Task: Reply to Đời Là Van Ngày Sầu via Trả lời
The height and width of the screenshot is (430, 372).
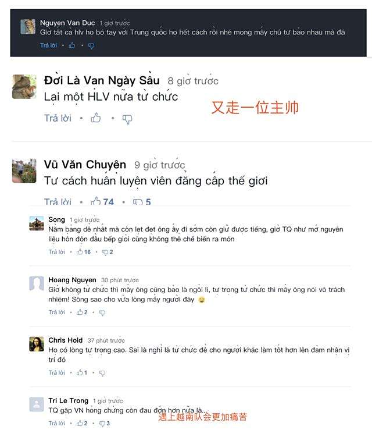Action: pos(58,118)
